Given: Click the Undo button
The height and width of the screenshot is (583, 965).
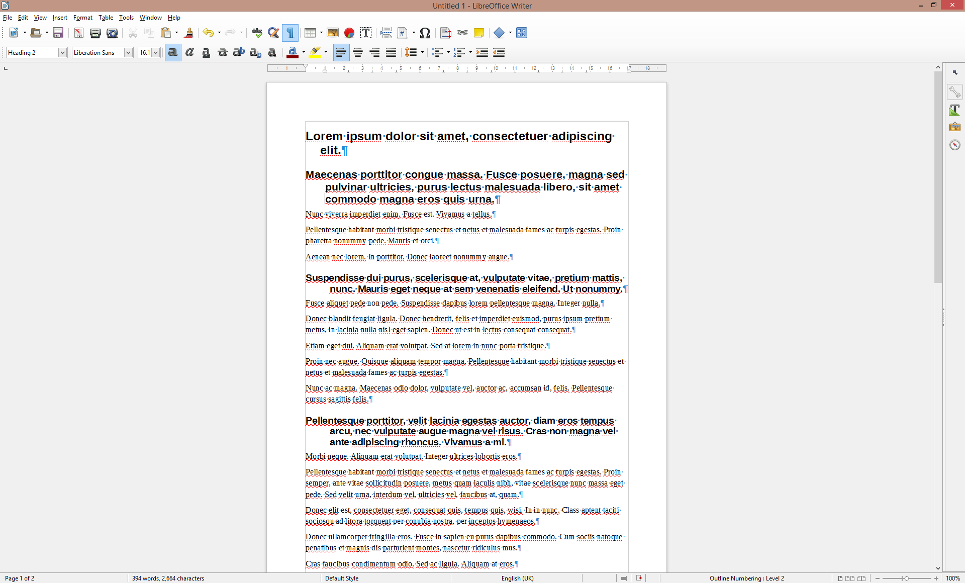Looking at the screenshot, I should click(208, 33).
